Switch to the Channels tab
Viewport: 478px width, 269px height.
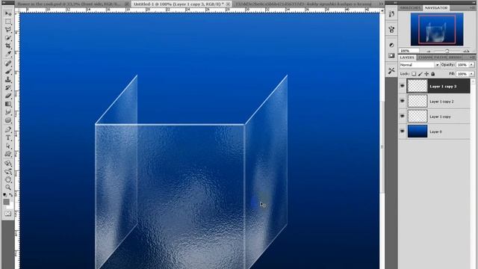coord(426,58)
